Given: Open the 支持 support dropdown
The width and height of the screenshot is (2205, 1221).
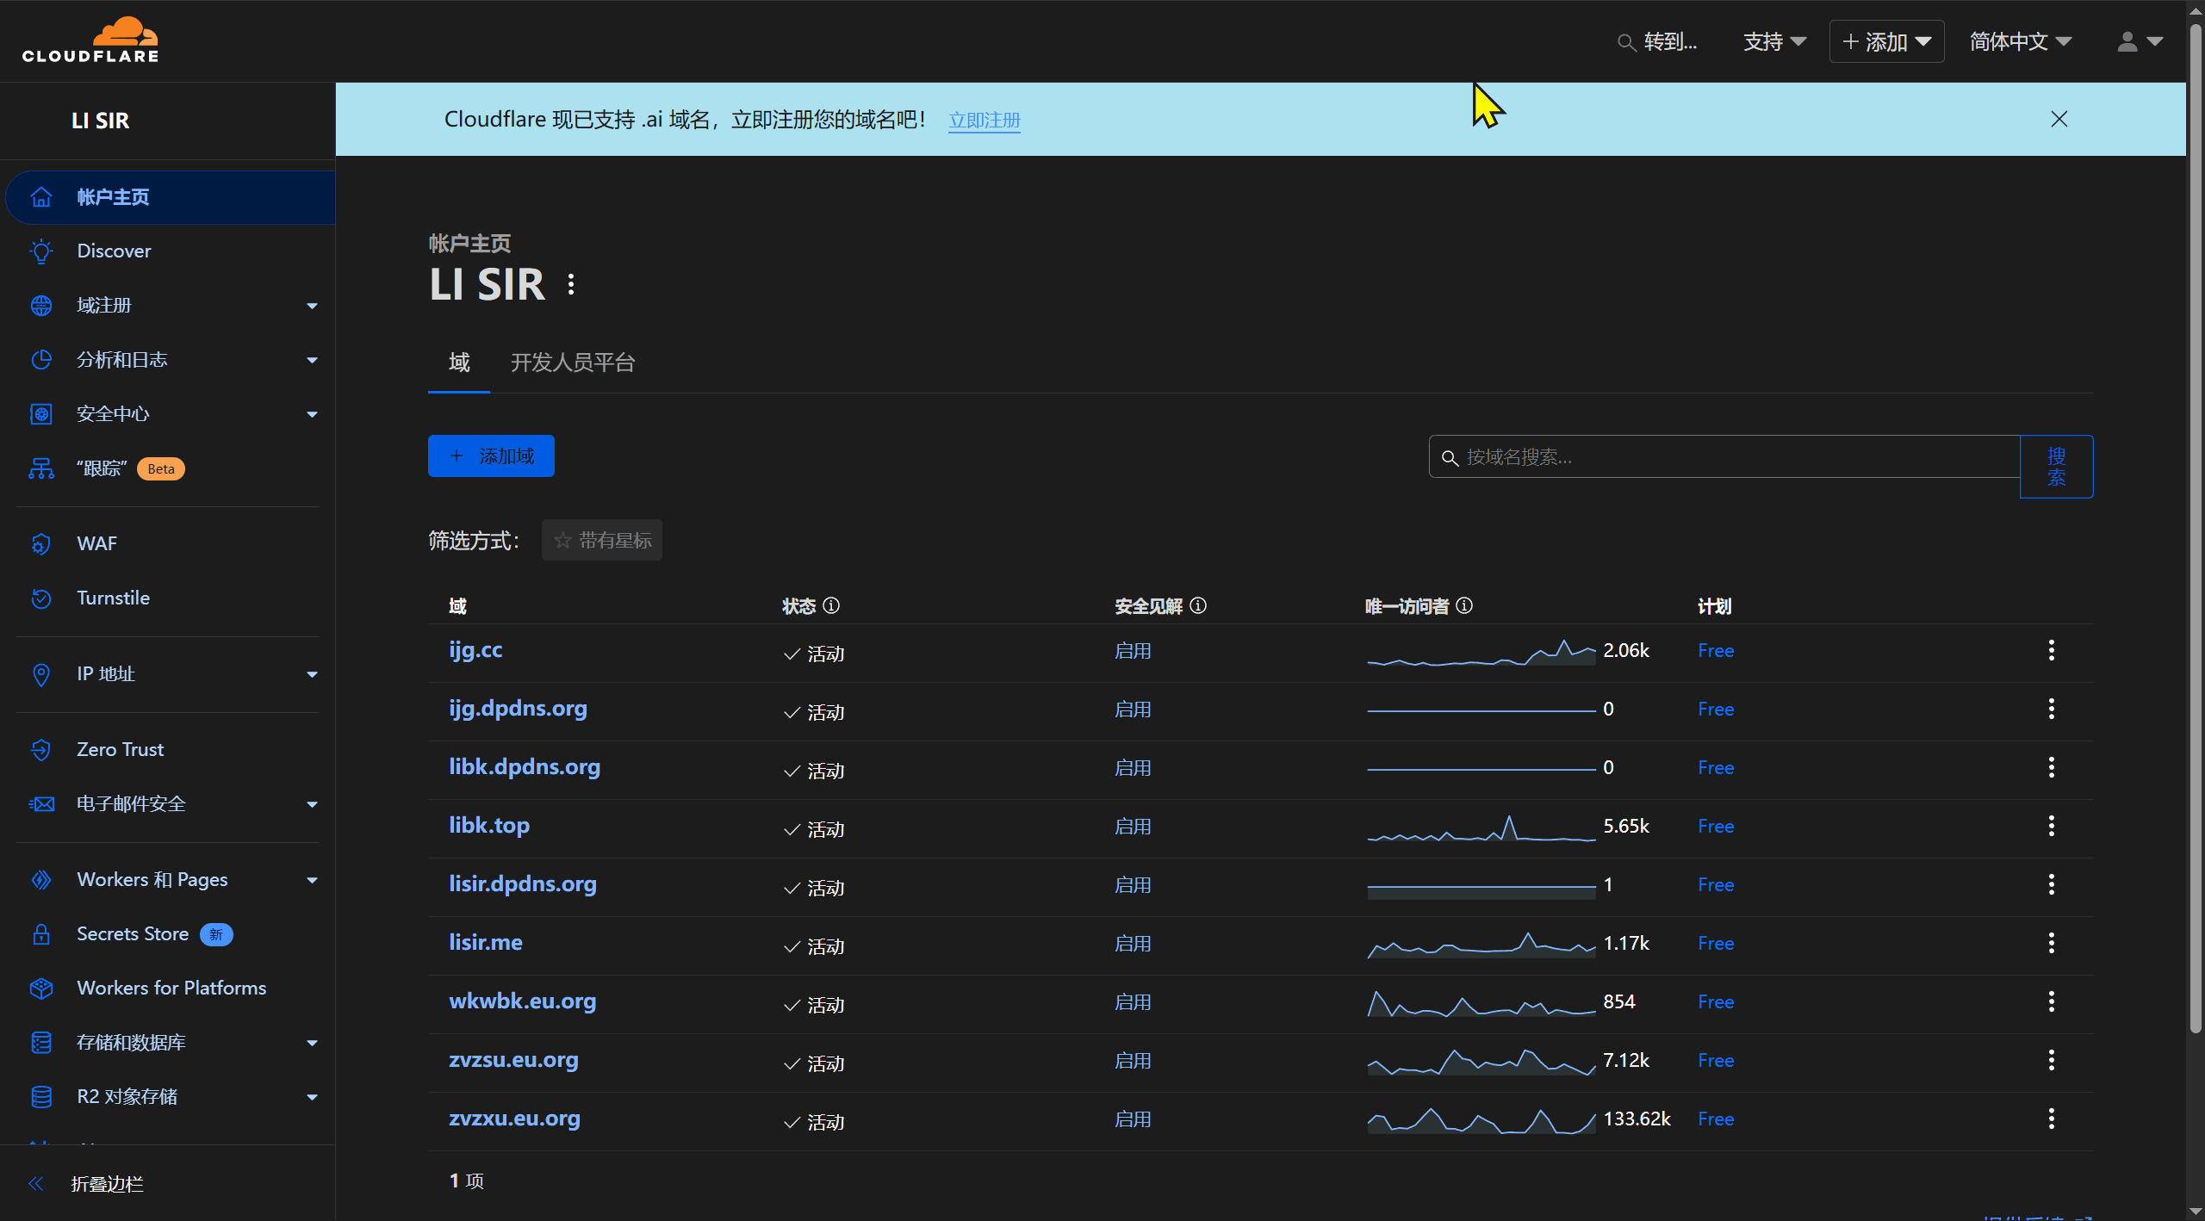Looking at the screenshot, I should coord(1774,41).
